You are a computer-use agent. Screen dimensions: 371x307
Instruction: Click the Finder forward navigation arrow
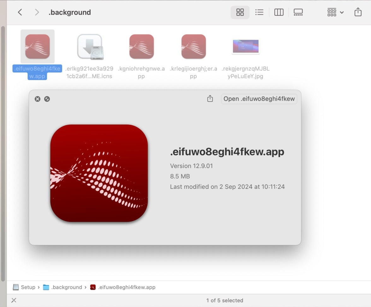click(x=37, y=12)
